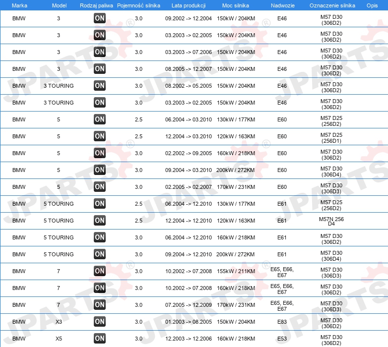Select ON icon in the 09.2004 -> 03.2010 row
Viewport: 388px width, 347px height.
click(100, 170)
